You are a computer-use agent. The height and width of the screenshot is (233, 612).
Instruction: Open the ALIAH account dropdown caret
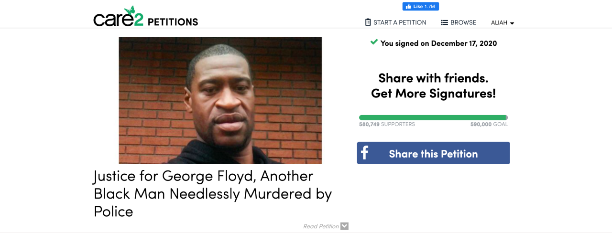512,23
